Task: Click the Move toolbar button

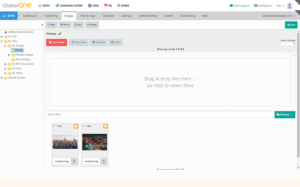Action: tap(65, 25)
